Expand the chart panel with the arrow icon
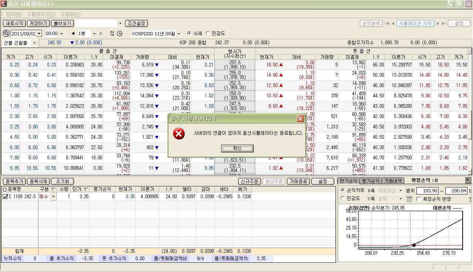Viewport: 473px width, 272px height. click(x=468, y=180)
